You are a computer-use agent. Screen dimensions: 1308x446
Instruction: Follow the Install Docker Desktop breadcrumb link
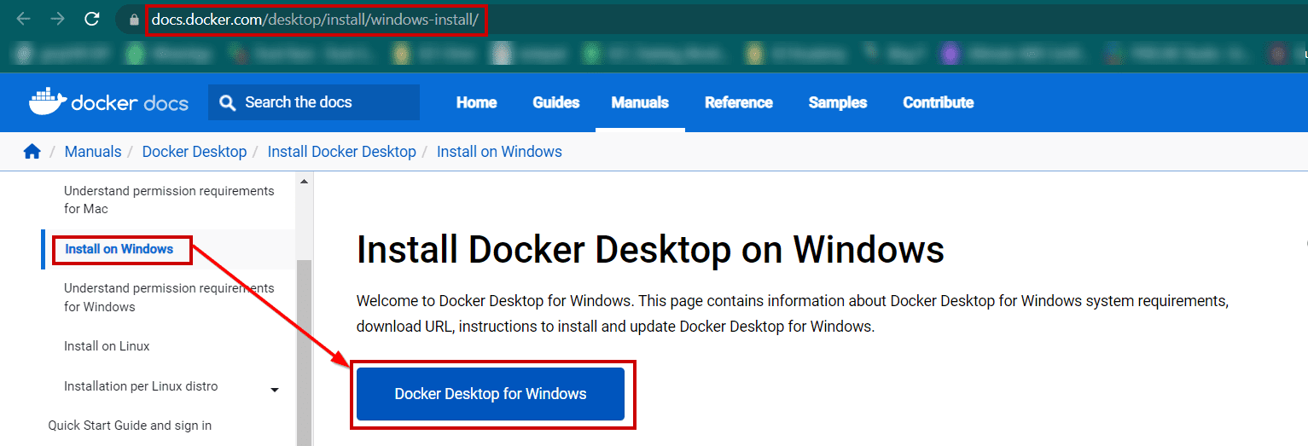(x=342, y=152)
